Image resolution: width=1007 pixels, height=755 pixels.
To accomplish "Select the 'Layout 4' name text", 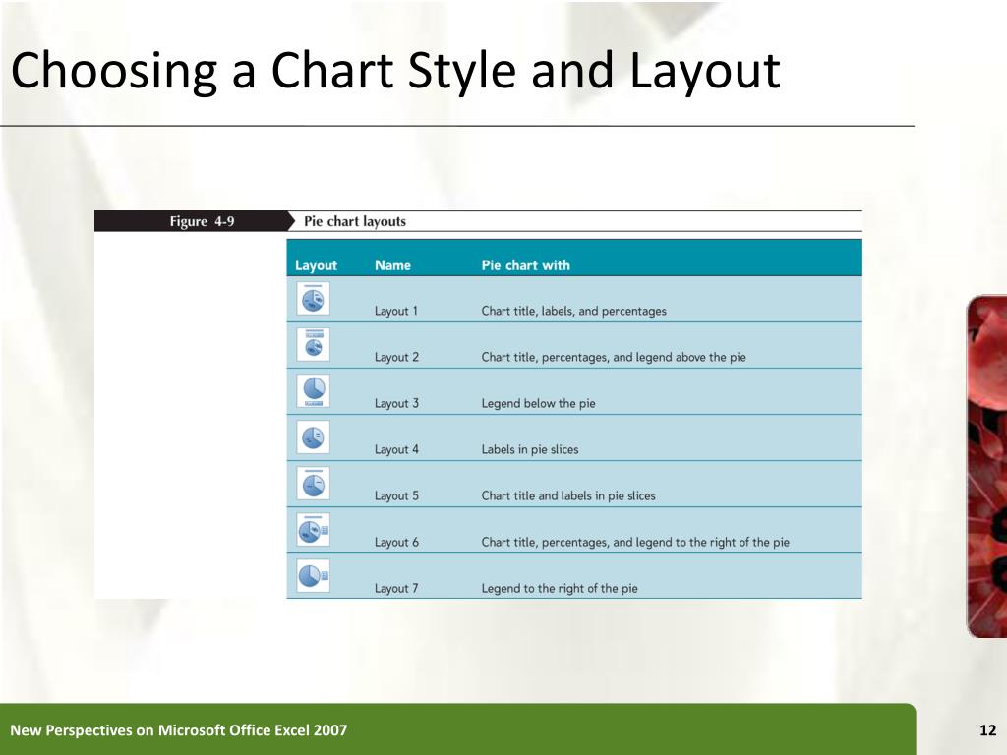I will click(396, 449).
